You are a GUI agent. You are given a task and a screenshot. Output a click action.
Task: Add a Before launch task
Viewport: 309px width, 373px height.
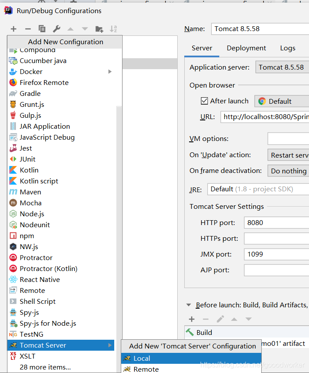pyautogui.click(x=192, y=319)
